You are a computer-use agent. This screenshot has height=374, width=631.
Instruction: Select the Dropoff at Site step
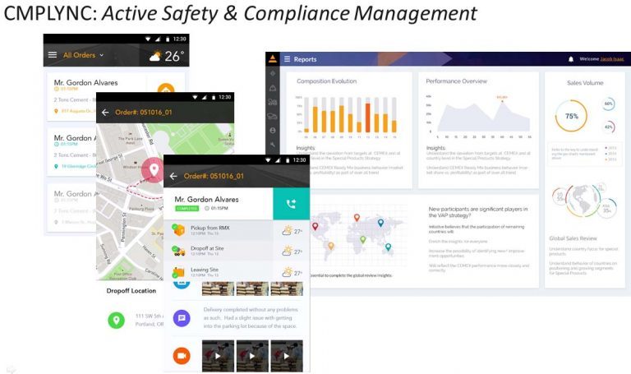point(219,251)
